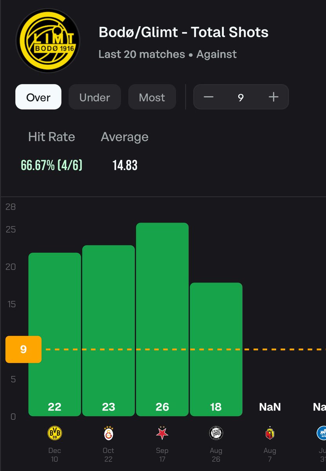
Task: Click the 'Hit Rate' label
Action: pyautogui.click(x=52, y=137)
